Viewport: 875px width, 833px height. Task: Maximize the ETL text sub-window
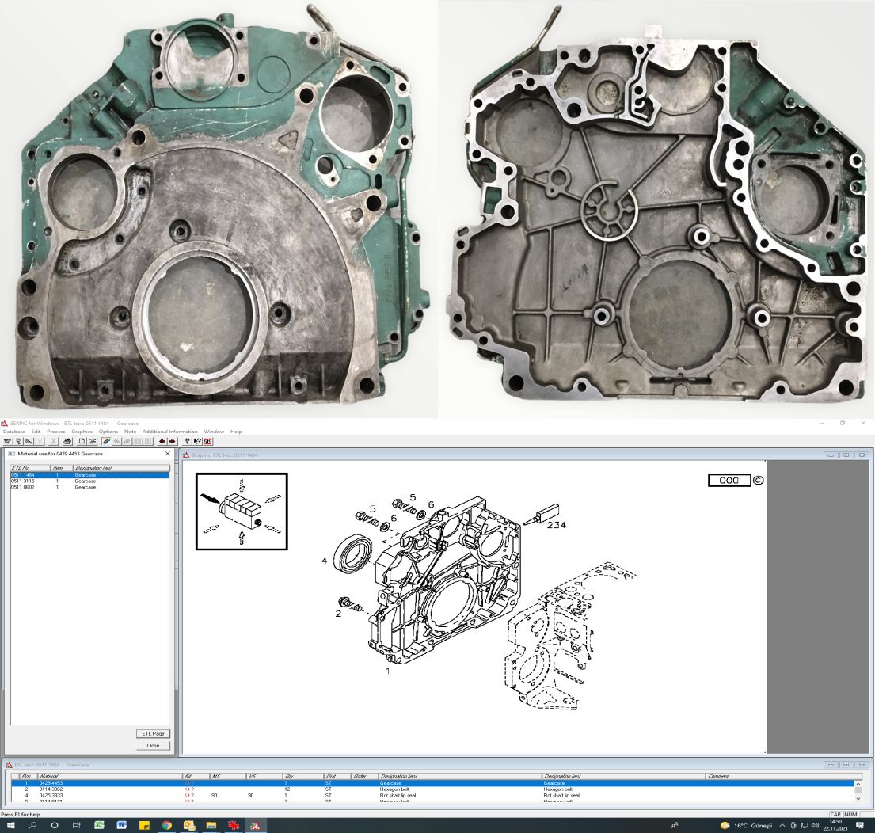click(846, 765)
